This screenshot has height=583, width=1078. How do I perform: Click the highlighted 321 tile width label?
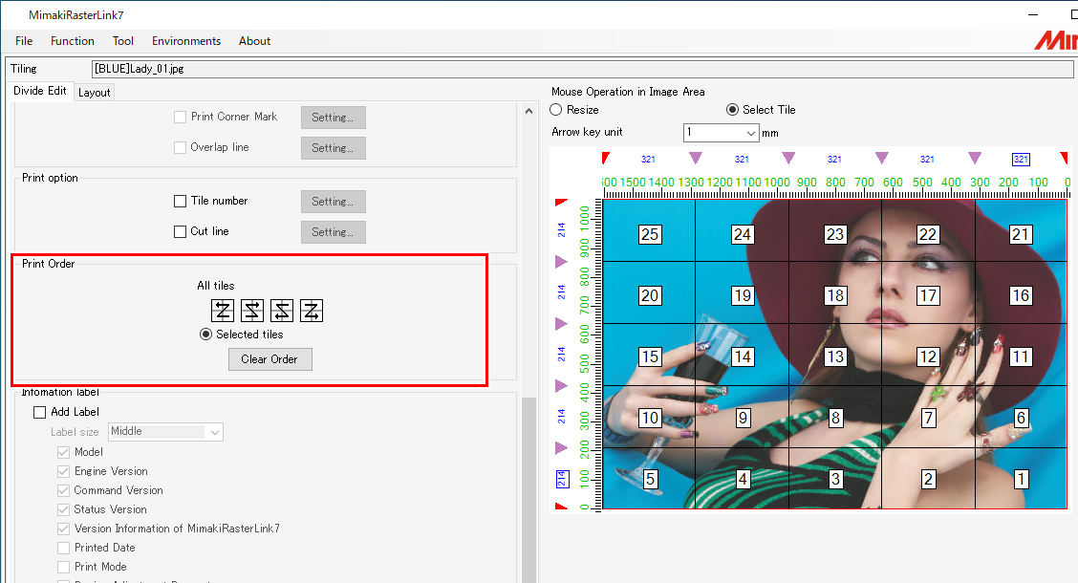click(x=1020, y=159)
